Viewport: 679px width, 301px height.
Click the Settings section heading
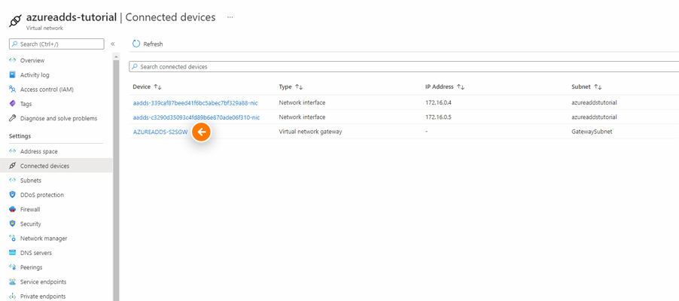click(20, 136)
